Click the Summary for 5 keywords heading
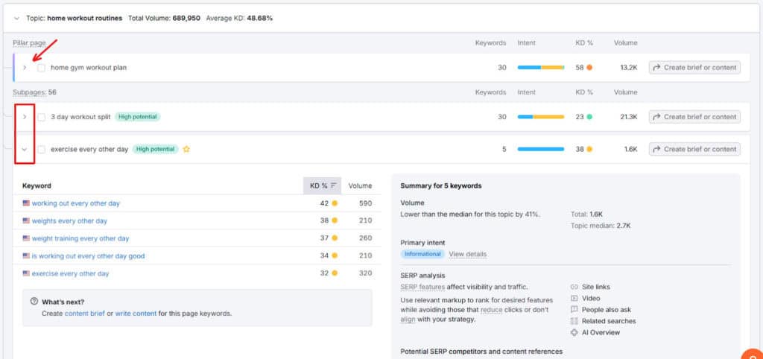Image resolution: width=763 pixels, height=359 pixels. pyautogui.click(x=441, y=185)
